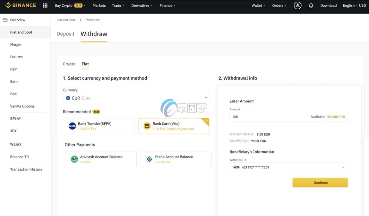
Task: Click the Etana account icon
Action: [149, 159]
